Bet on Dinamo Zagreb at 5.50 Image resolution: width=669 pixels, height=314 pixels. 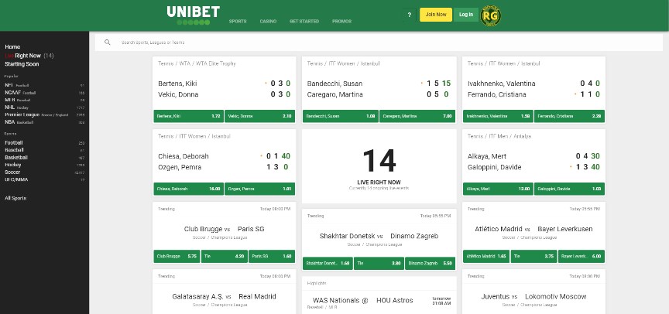(x=430, y=263)
